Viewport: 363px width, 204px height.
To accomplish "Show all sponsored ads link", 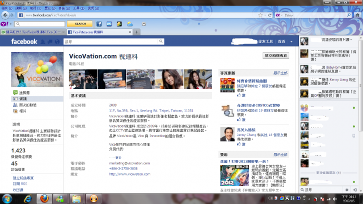I will coord(280,155).
